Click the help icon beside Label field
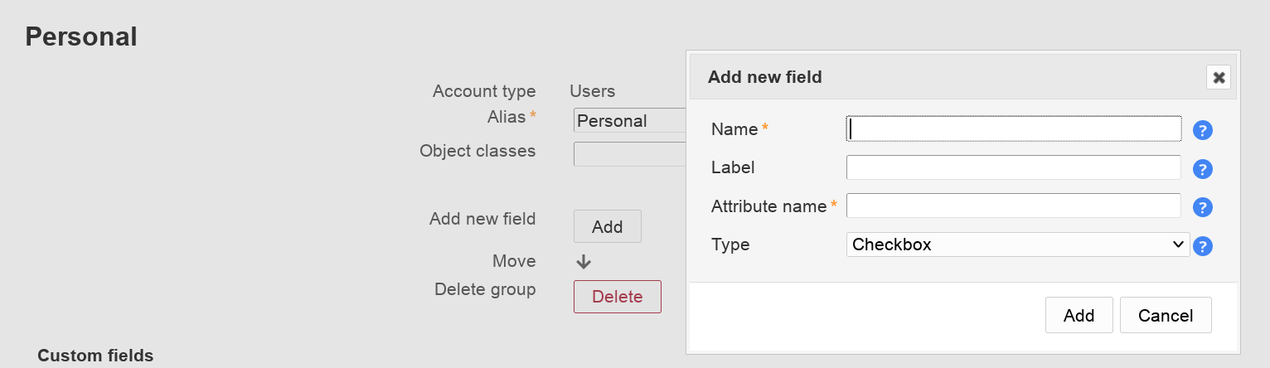Viewport: 1270px width, 368px height. pyautogui.click(x=1203, y=169)
